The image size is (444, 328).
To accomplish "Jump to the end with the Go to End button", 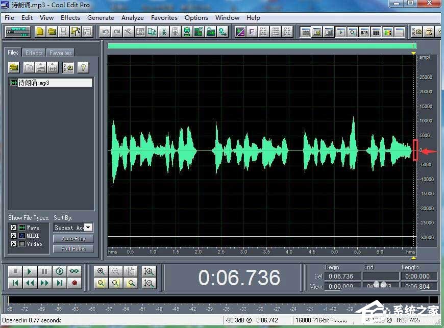I will point(60,283).
